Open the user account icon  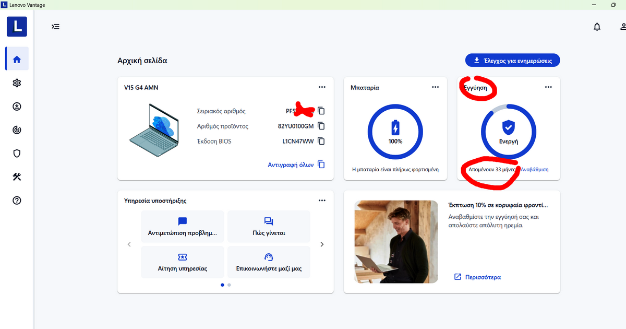click(622, 27)
